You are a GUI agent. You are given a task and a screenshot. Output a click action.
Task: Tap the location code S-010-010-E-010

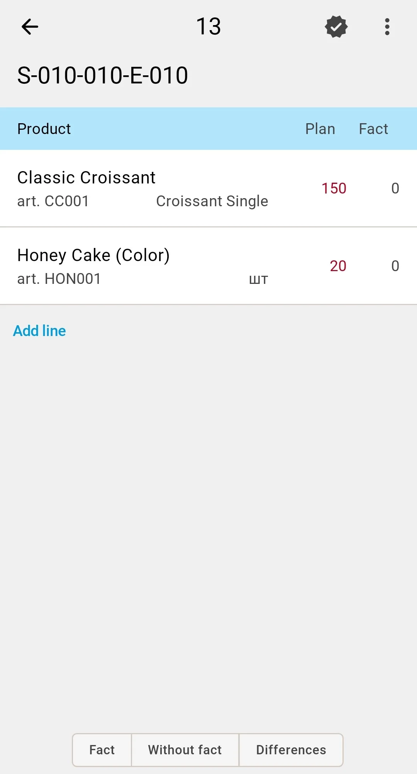click(x=103, y=75)
